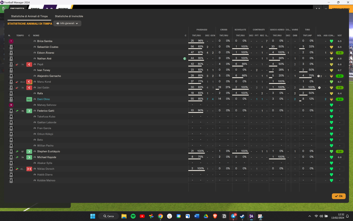Click Niklas Dorsch's red in-out substitution badge

(29, 169)
